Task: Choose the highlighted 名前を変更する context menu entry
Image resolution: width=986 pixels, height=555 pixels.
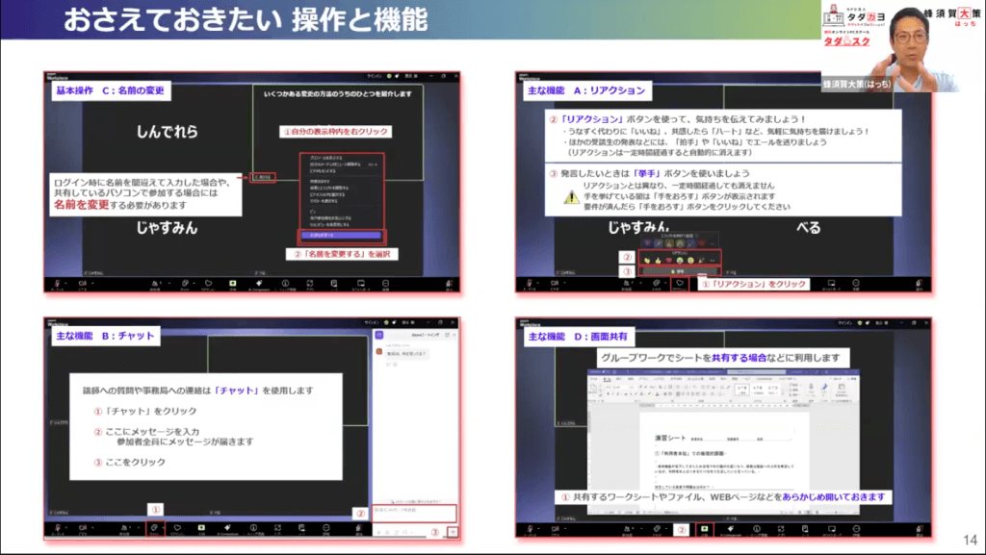Action: tap(339, 234)
